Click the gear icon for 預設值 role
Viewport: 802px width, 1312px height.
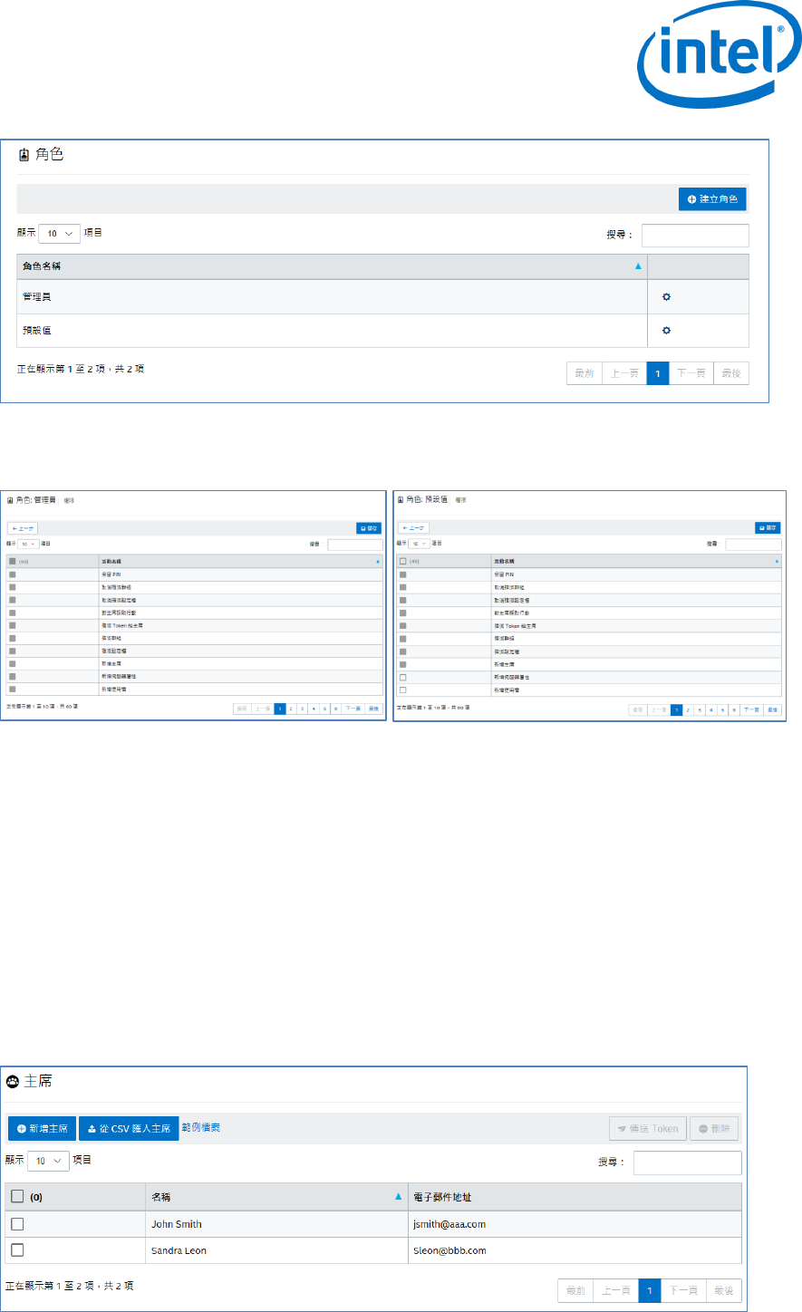pos(666,331)
